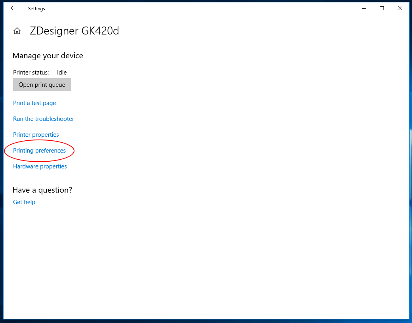412x323 pixels.
Task: Click the printer status Idle text
Action: tap(61, 72)
